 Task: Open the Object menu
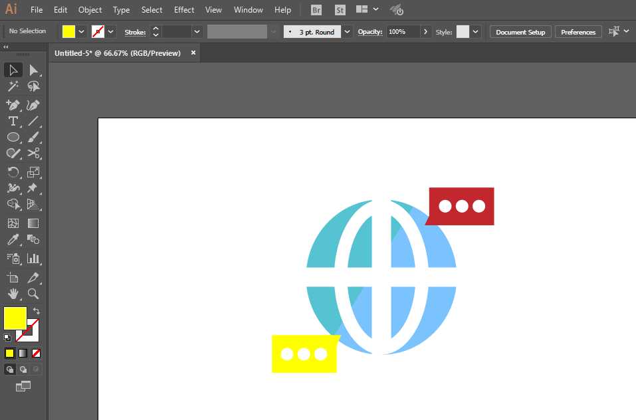coord(90,10)
